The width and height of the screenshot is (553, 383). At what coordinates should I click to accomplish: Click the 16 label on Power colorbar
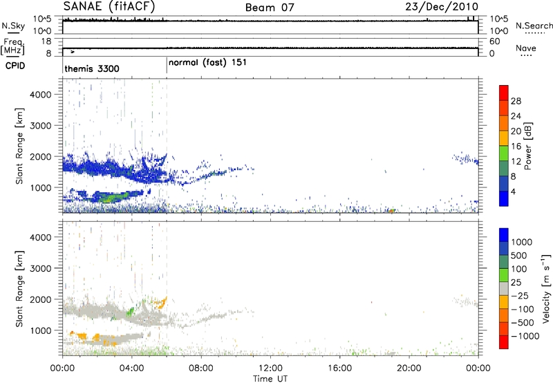(x=516, y=146)
